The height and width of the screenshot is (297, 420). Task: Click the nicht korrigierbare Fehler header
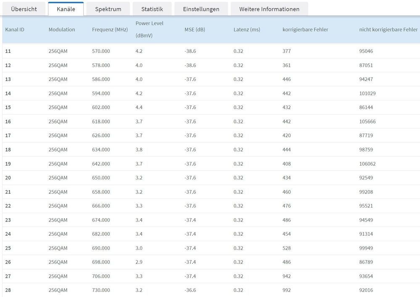click(x=388, y=30)
